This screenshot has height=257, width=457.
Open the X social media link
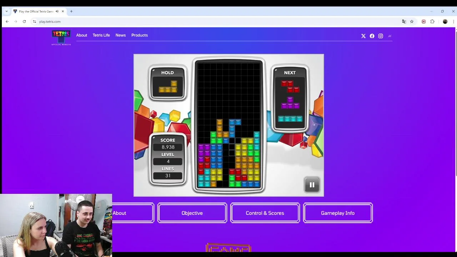[363, 36]
